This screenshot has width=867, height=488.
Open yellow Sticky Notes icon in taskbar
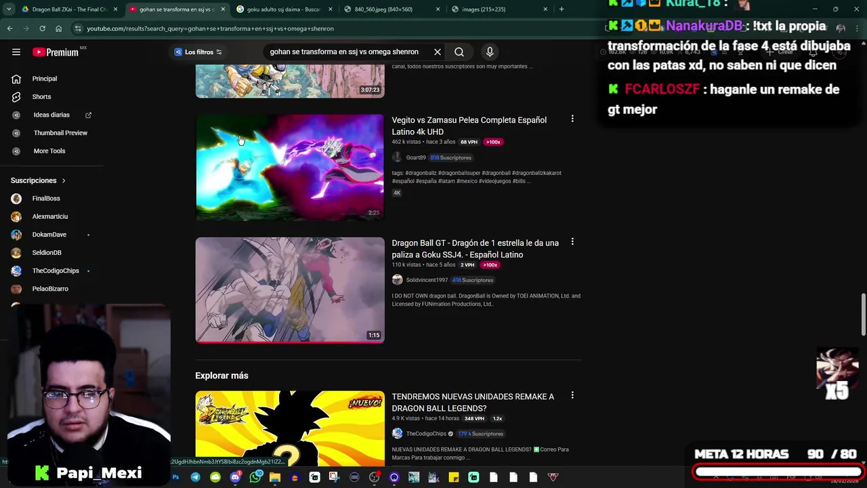(x=454, y=477)
